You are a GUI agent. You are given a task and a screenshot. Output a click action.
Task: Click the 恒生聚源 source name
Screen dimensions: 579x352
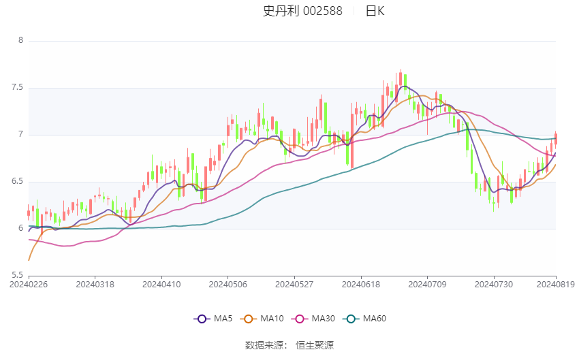[315, 345]
